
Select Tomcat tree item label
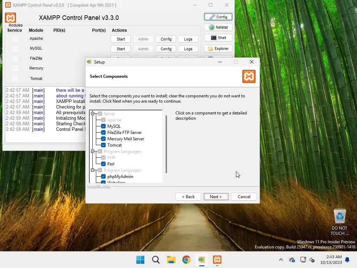tap(114, 145)
